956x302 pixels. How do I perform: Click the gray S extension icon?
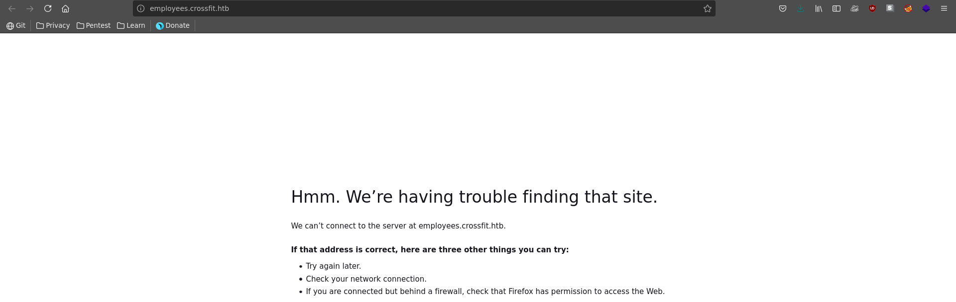890,8
